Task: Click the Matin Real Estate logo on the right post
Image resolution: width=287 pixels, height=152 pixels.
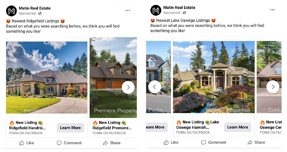Action: [156, 10]
